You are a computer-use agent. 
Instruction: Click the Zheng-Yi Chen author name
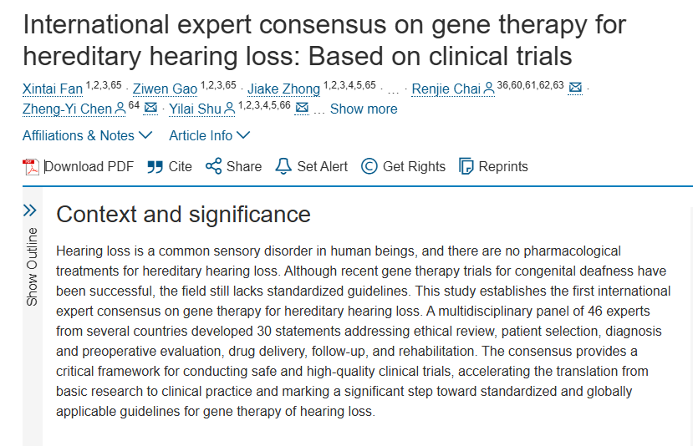68,109
